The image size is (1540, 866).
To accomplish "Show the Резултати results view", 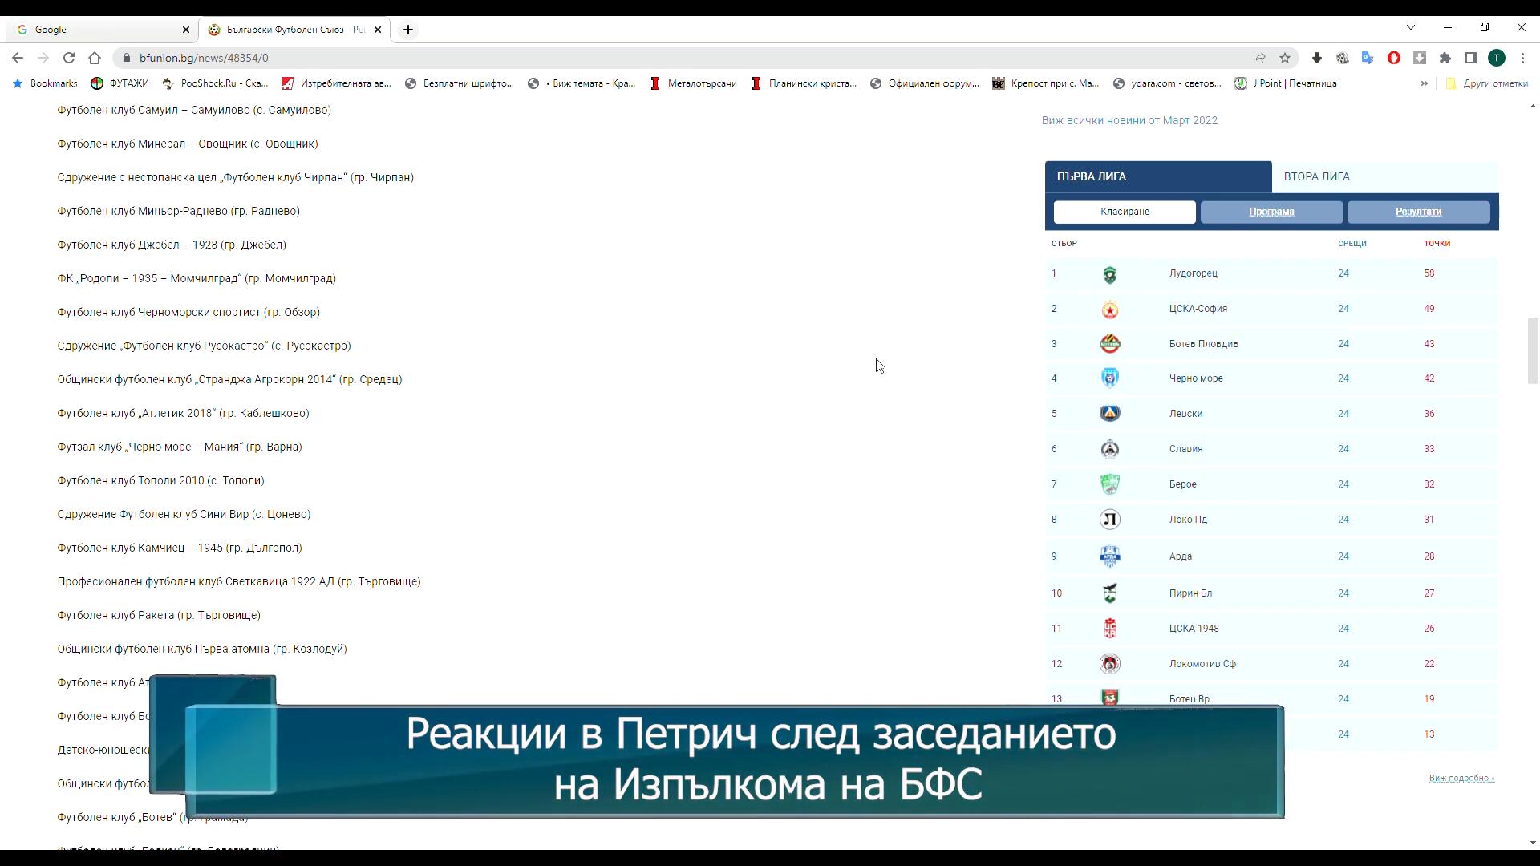I will click(1418, 212).
